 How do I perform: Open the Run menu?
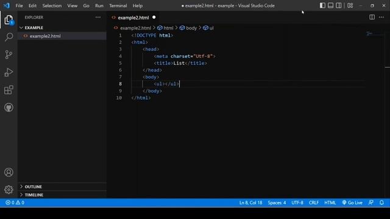99,5
